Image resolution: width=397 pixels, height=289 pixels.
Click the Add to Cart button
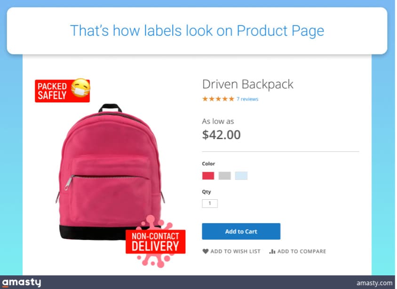(241, 231)
